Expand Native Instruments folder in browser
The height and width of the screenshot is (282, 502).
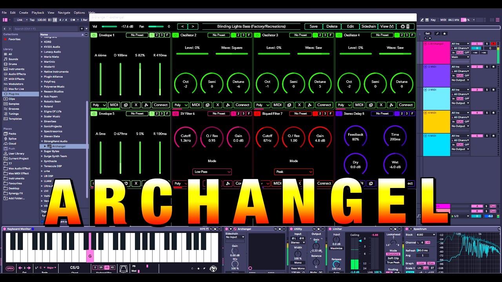(x=42, y=72)
